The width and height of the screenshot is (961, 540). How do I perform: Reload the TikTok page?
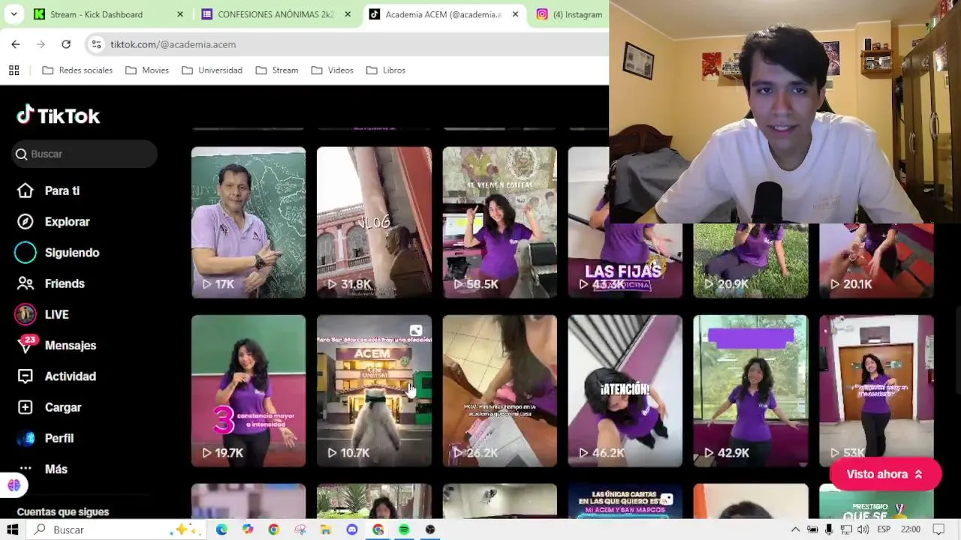coord(66,44)
